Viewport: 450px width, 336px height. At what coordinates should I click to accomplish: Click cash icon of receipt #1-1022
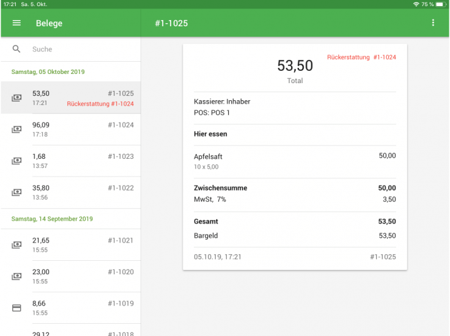click(17, 192)
